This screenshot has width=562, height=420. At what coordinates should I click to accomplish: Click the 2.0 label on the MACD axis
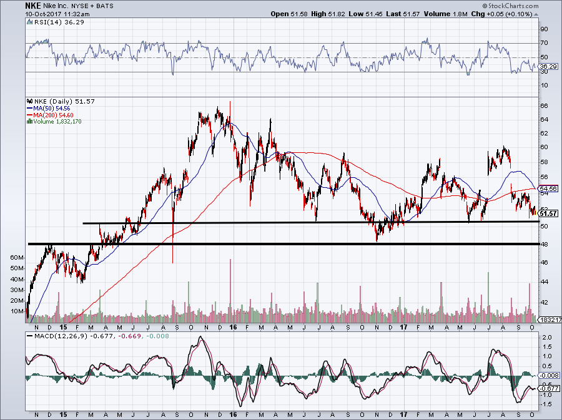(546, 337)
